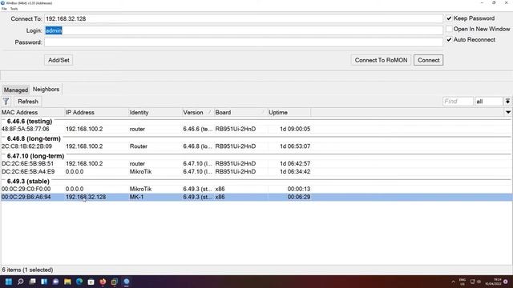Click the scroll-to-bottom arrow beside 'all' dropdown

pyautogui.click(x=507, y=102)
